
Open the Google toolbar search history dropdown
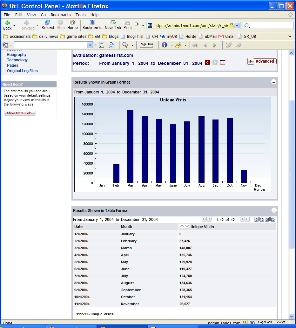coord(90,45)
